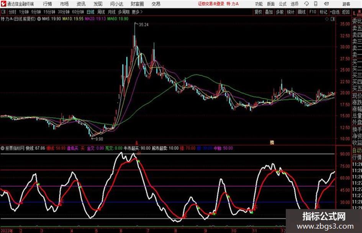The image size is (362, 233).
Task: Switch to the 1分钟 period tab
Action: click(24, 12)
